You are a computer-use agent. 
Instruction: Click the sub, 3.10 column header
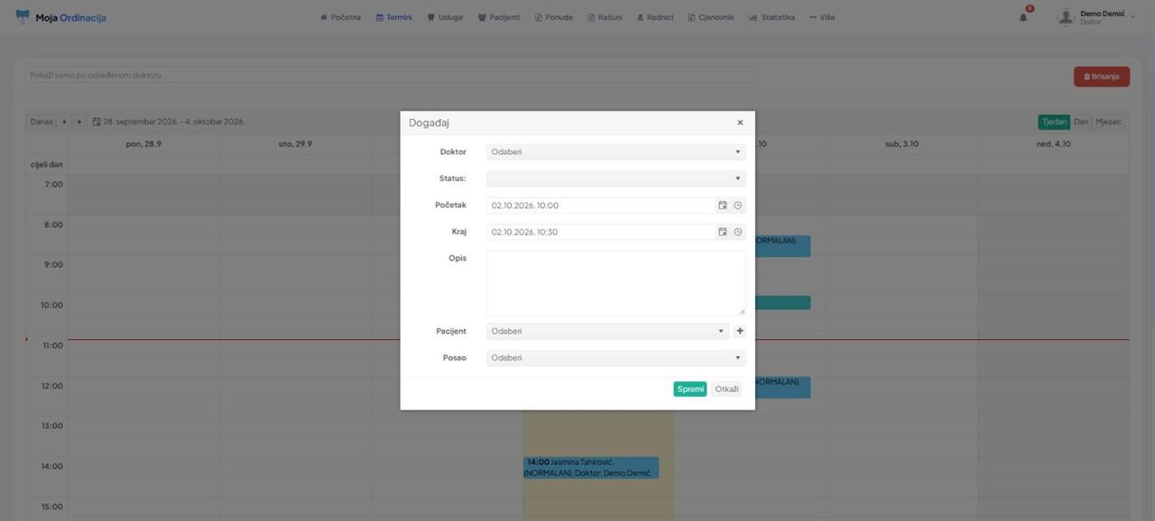pyautogui.click(x=901, y=144)
